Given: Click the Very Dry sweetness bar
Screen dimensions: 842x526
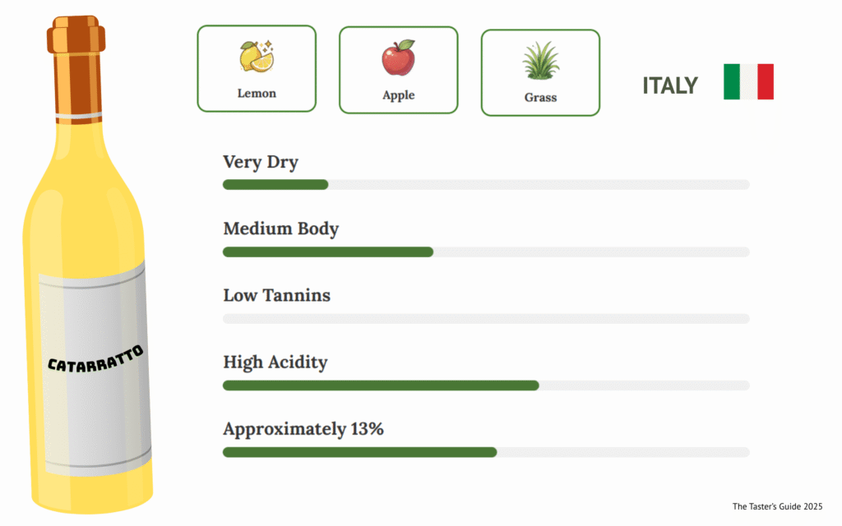Looking at the screenshot, I should tap(485, 184).
